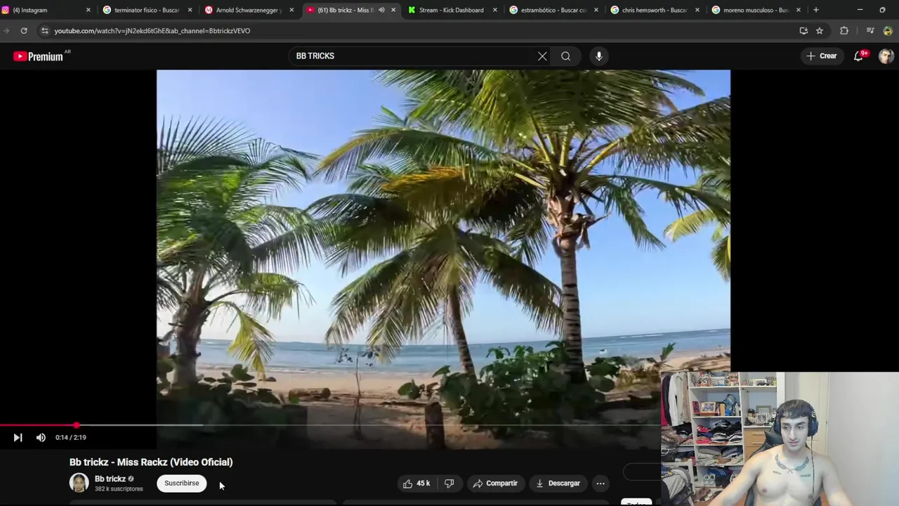Seek along the video progress bar

coord(330,425)
